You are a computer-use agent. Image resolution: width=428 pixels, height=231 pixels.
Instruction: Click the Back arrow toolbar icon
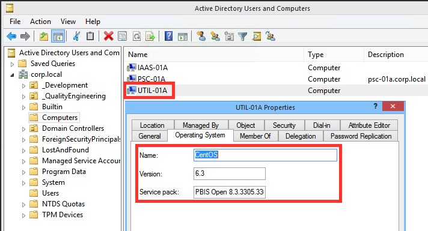pyautogui.click(x=11, y=36)
